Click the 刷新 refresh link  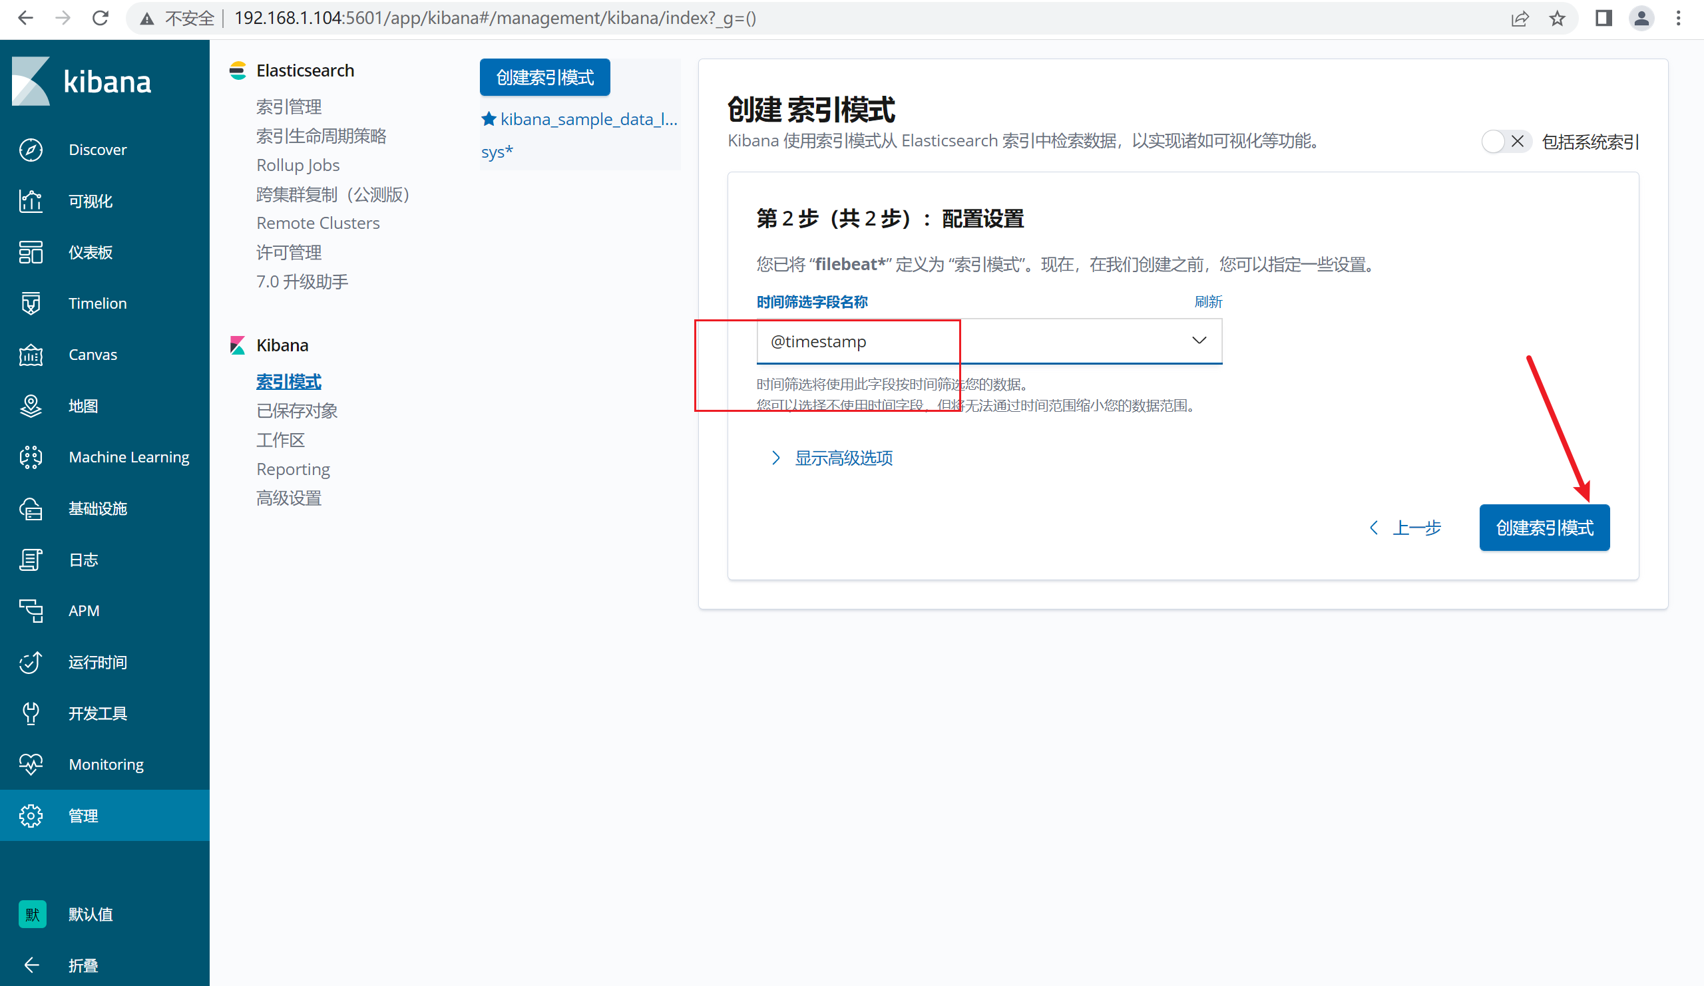tap(1208, 302)
